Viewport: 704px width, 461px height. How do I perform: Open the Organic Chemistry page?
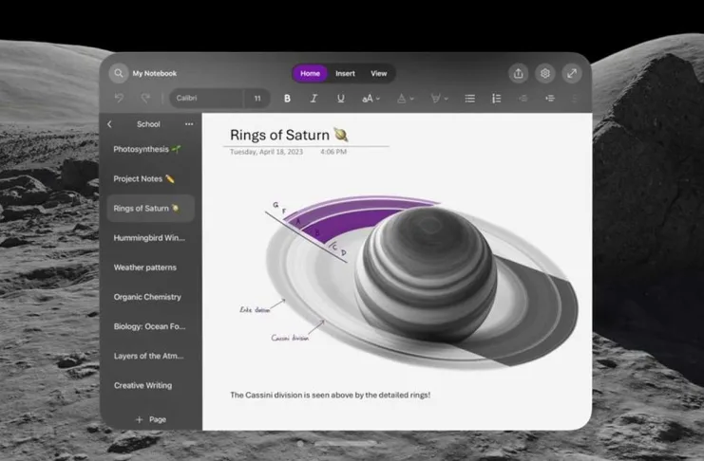tap(151, 297)
